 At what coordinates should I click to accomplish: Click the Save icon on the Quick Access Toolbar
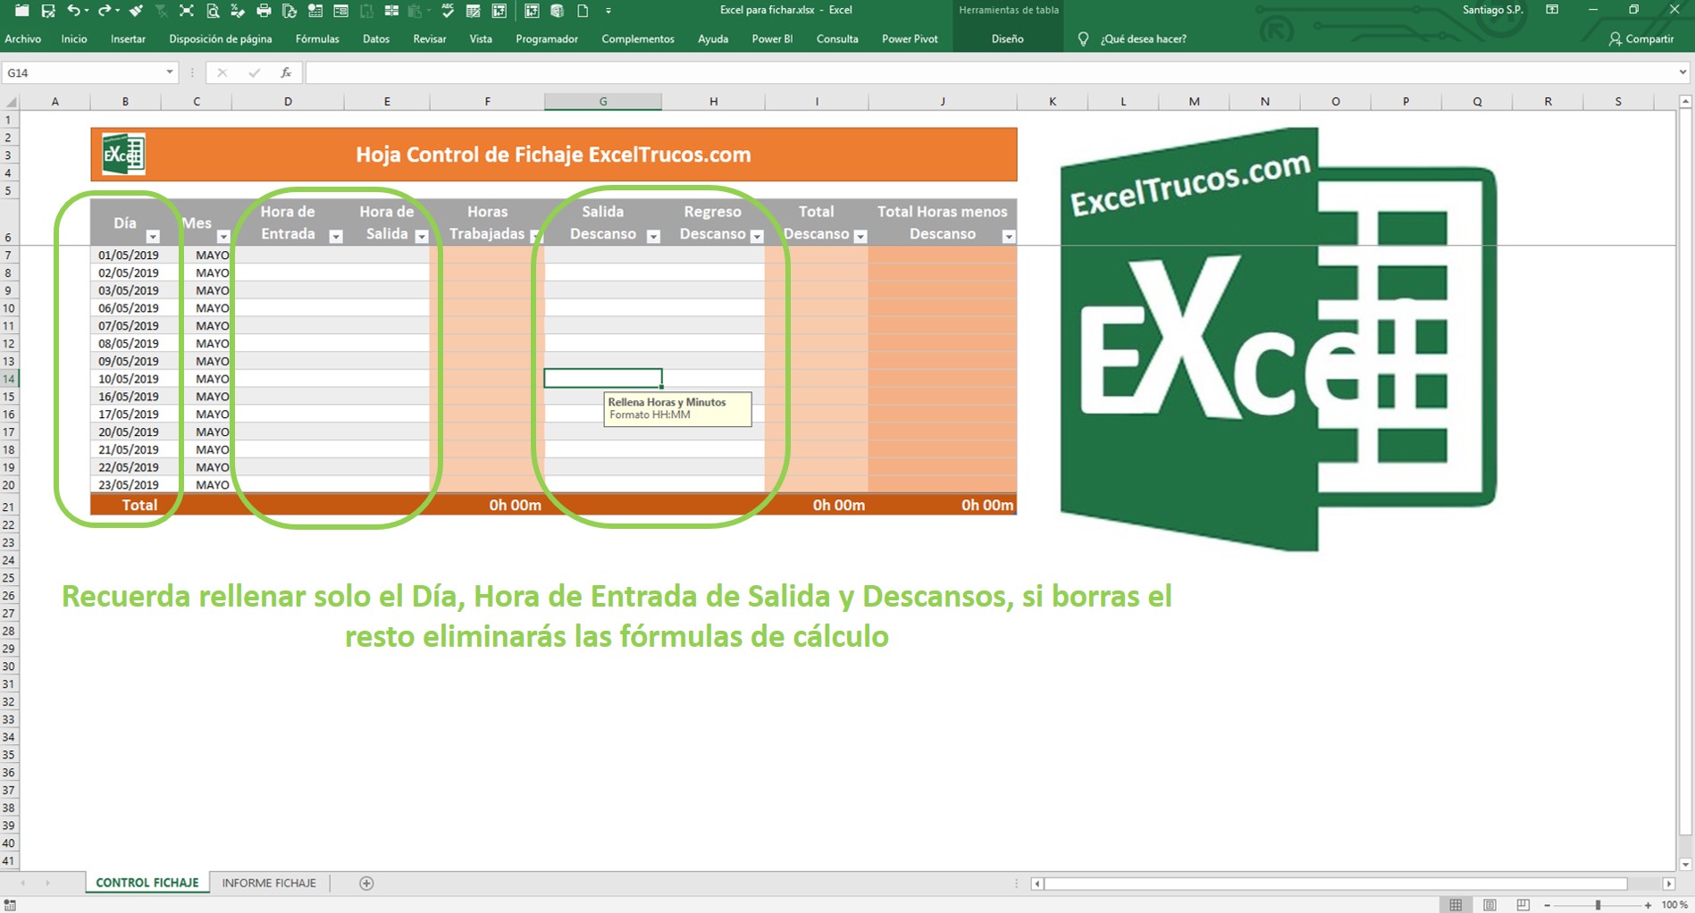pyautogui.click(x=46, y=12)
